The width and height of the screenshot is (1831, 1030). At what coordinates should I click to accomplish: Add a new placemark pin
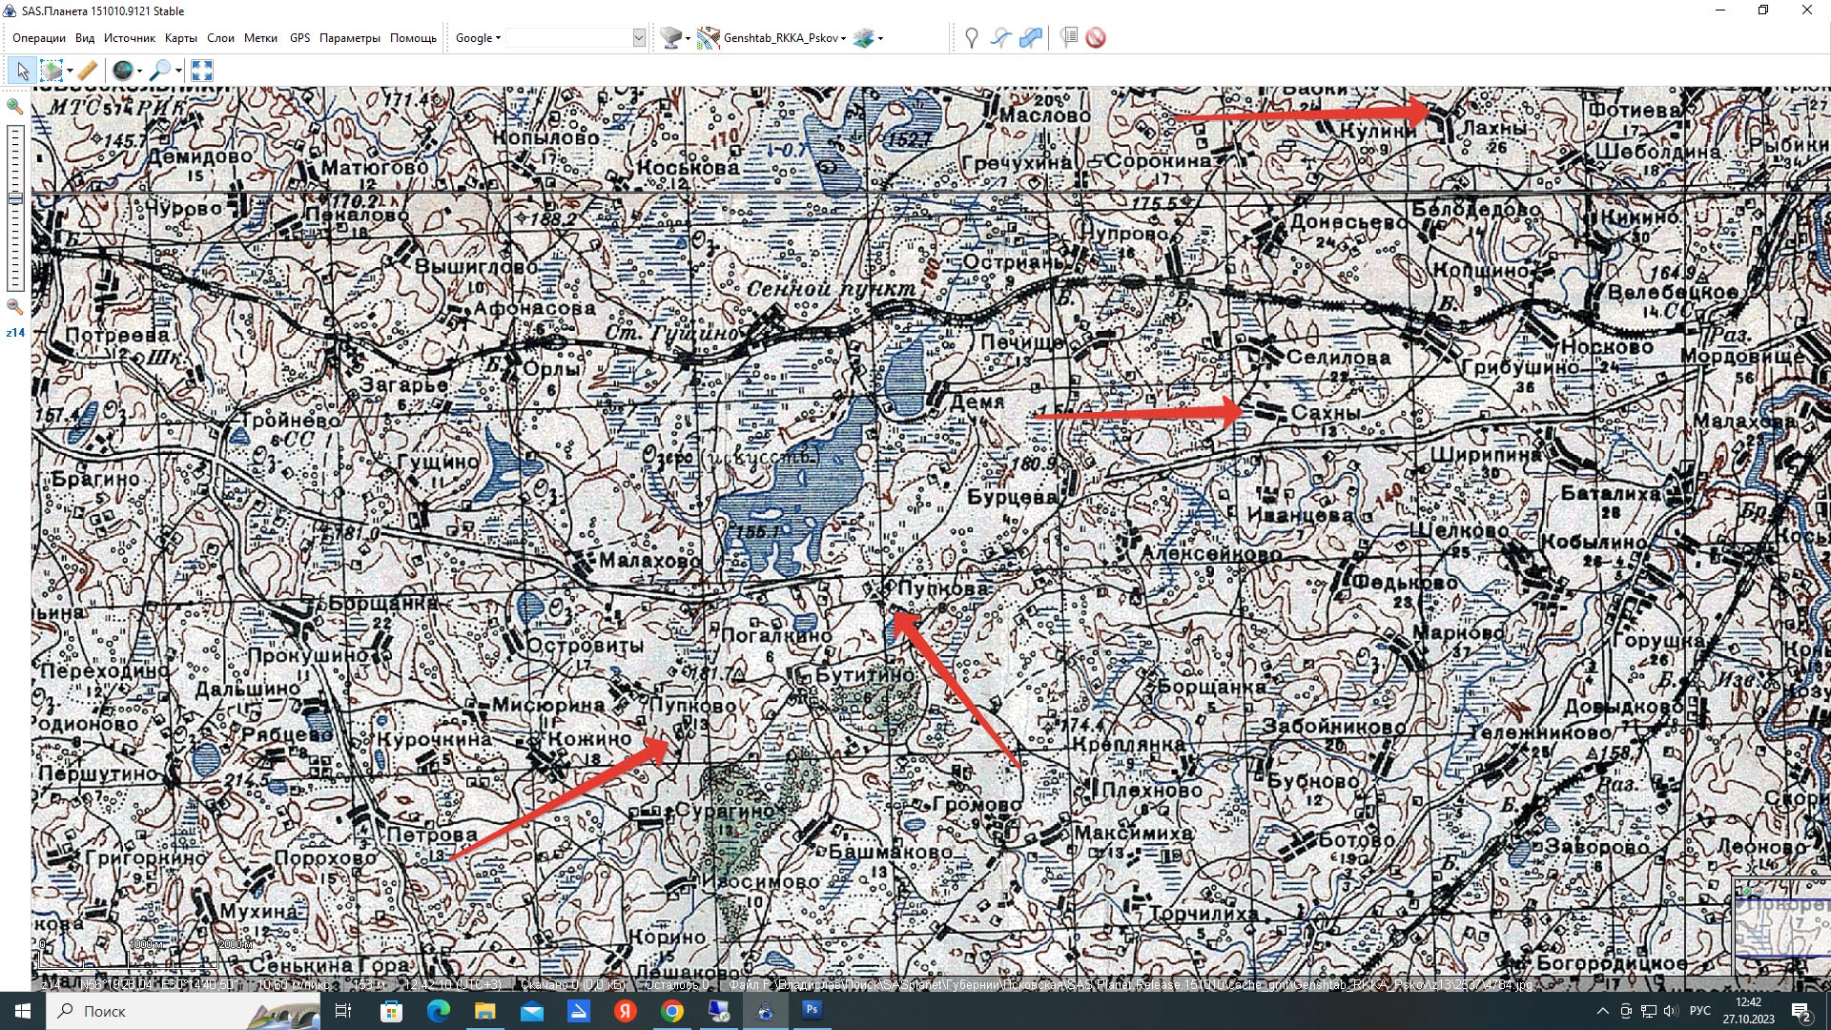pyautogui.click(x=971, y=38)
